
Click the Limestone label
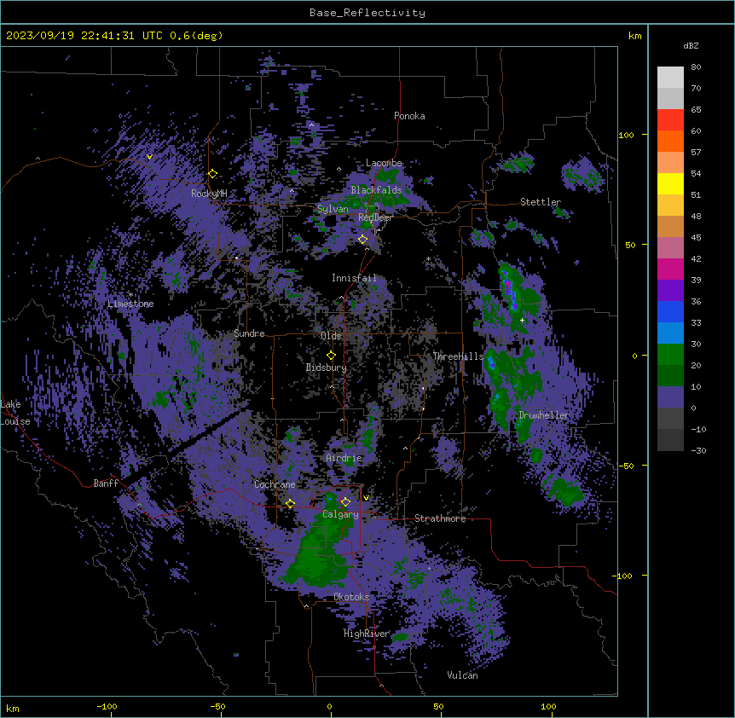pos(130,304)
